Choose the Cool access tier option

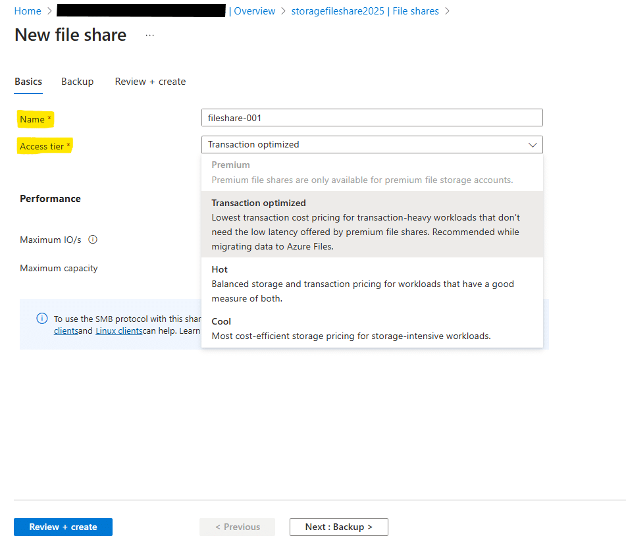(x=372, y=329)
